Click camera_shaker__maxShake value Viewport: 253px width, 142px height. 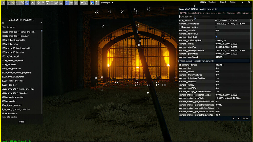pyautogui.click(x=228, y=98)
